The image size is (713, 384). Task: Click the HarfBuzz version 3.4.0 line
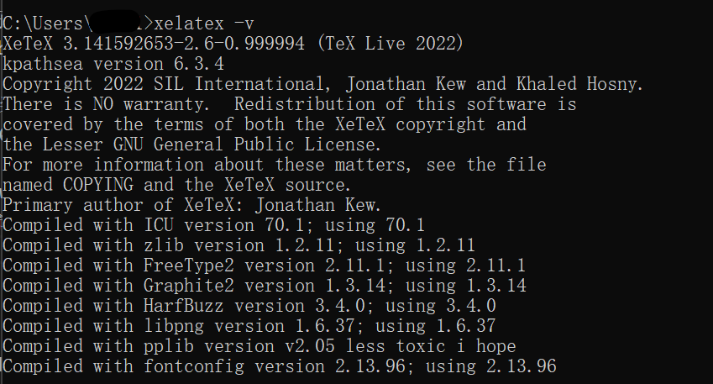[x=249, y=306]
